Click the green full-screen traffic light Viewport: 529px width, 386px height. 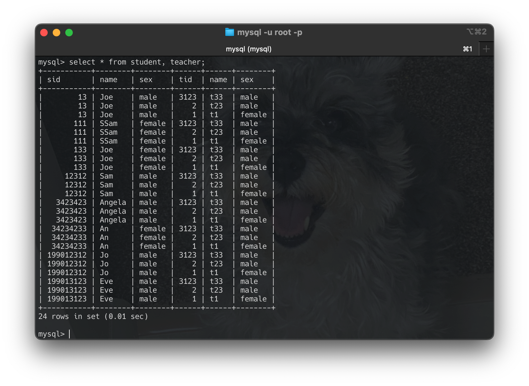tap(69, 32)
